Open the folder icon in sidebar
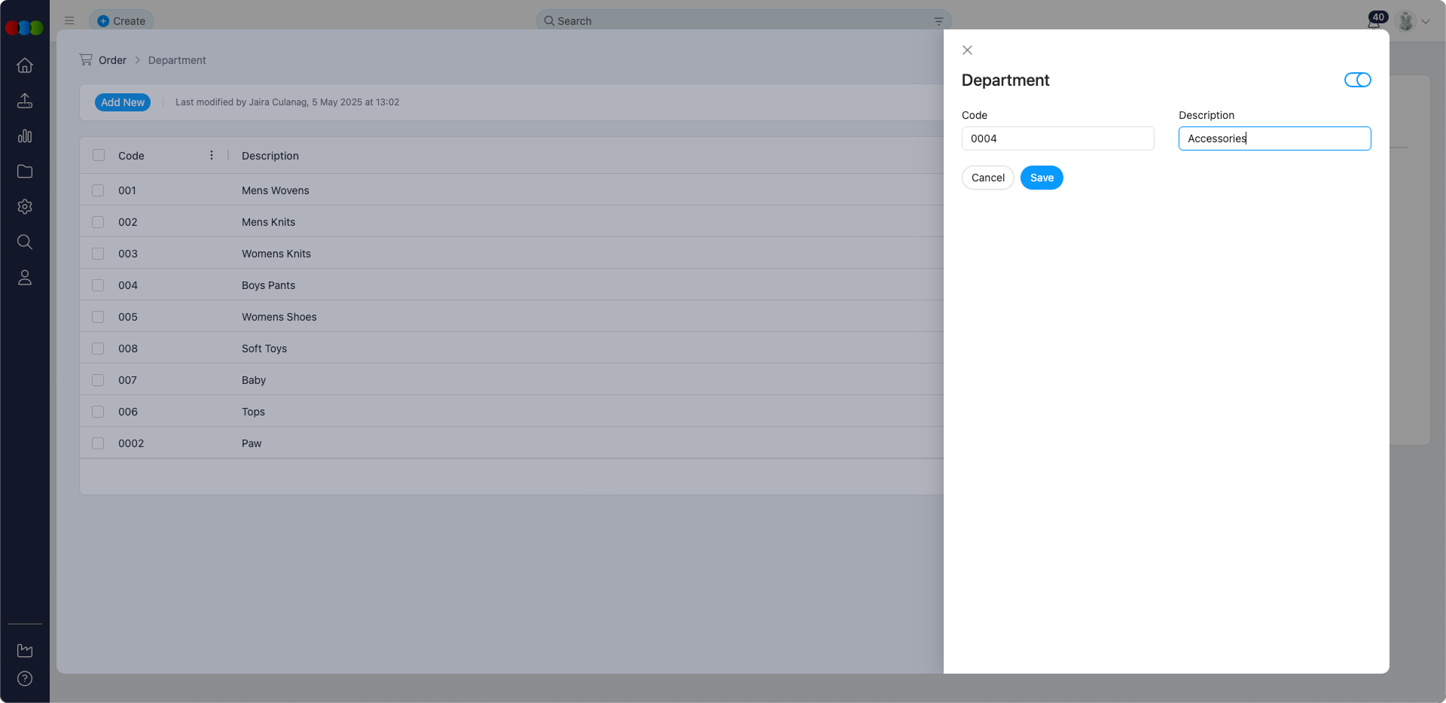The image size is (1446, 703). click(25, 172)
